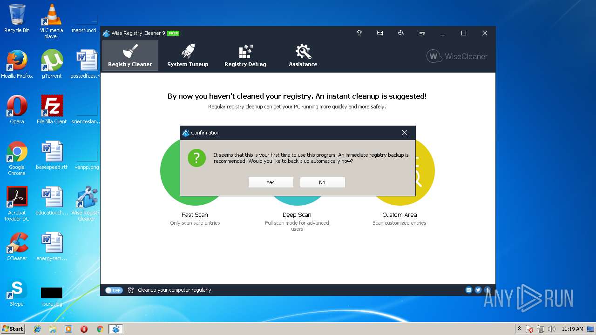Click the green Fast Scan circle
Screen dimensions: 596x335
point(170,172)
